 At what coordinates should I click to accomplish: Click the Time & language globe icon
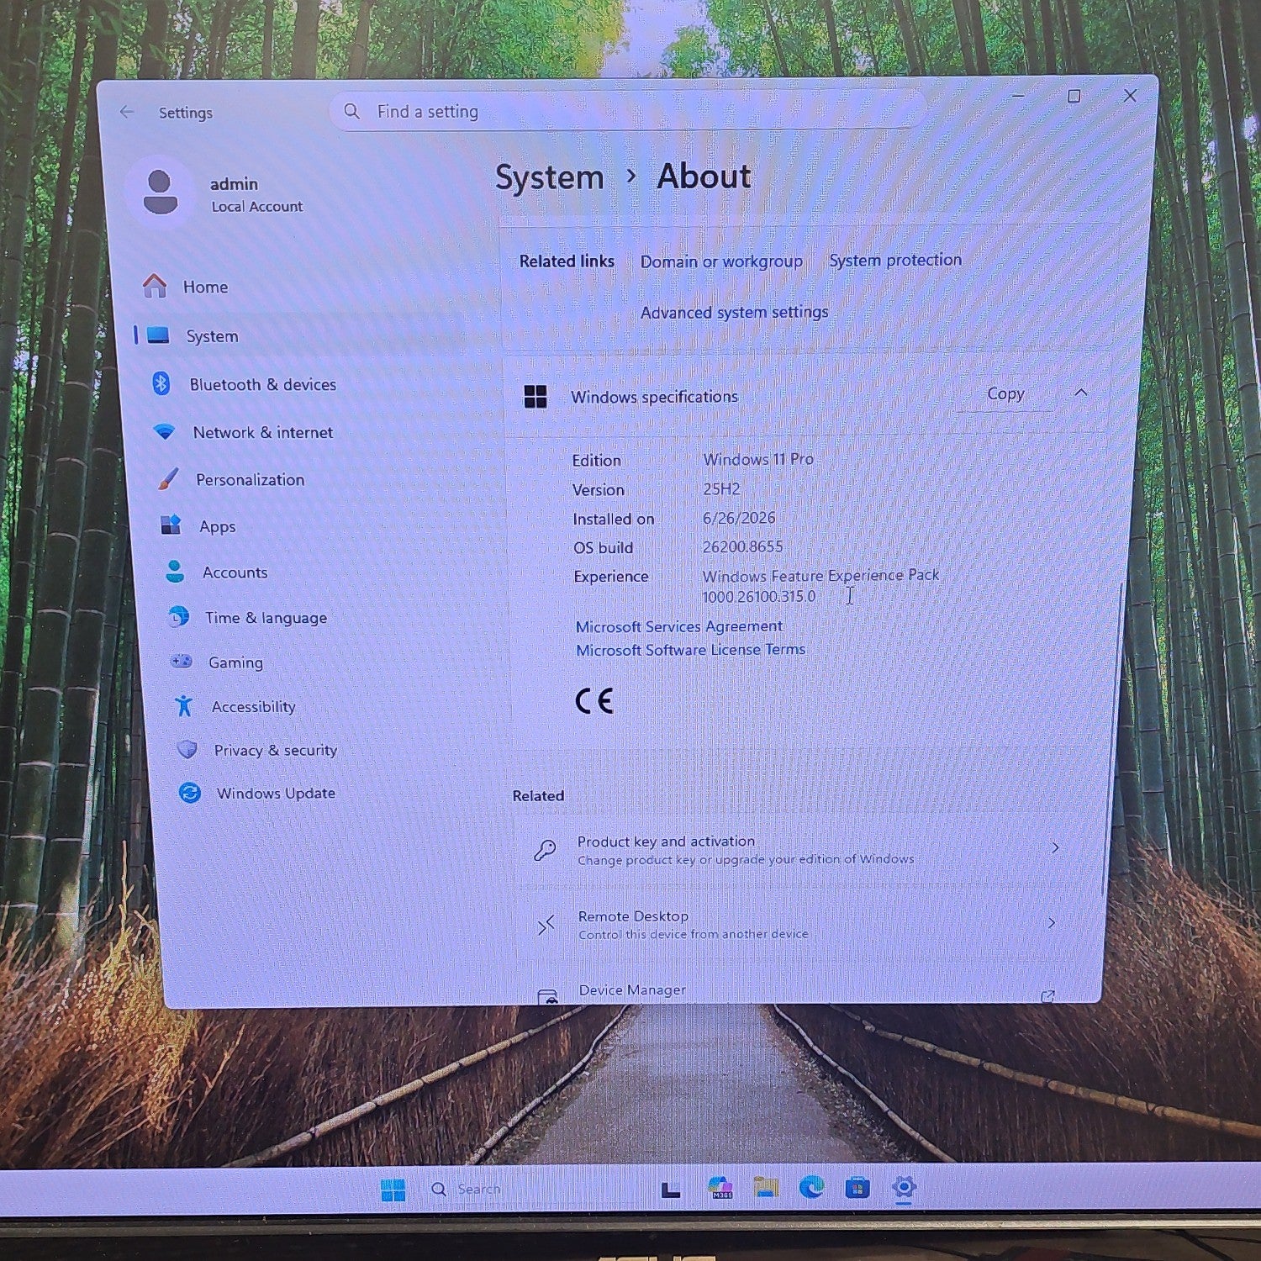click(x=178, y=617)
